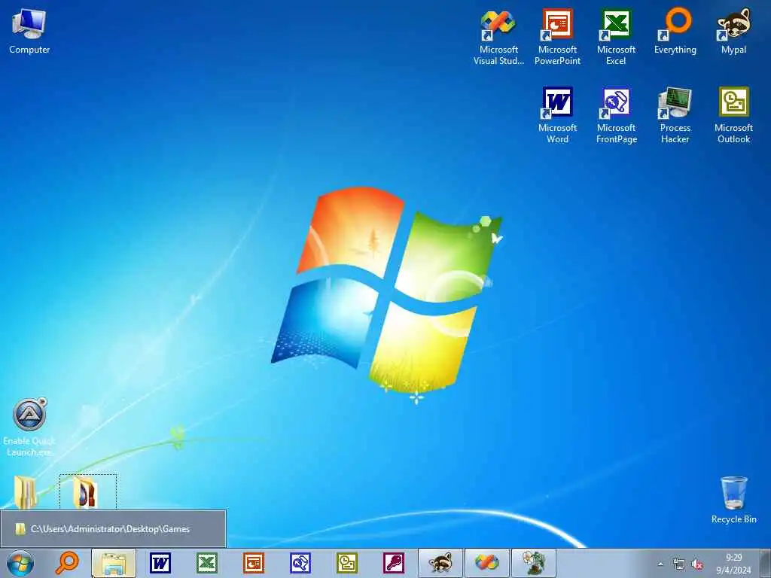Click the Windows Explorer taskbar button

coord(114,563)
